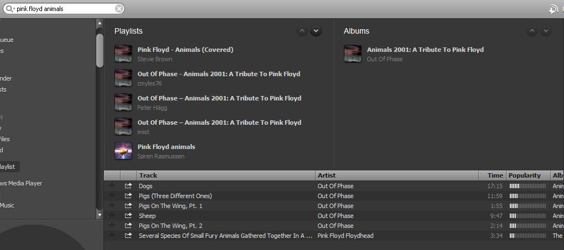Clear the search field with the X icon
The width and height of the screenshot is (564, 250).
click(119, 9)
